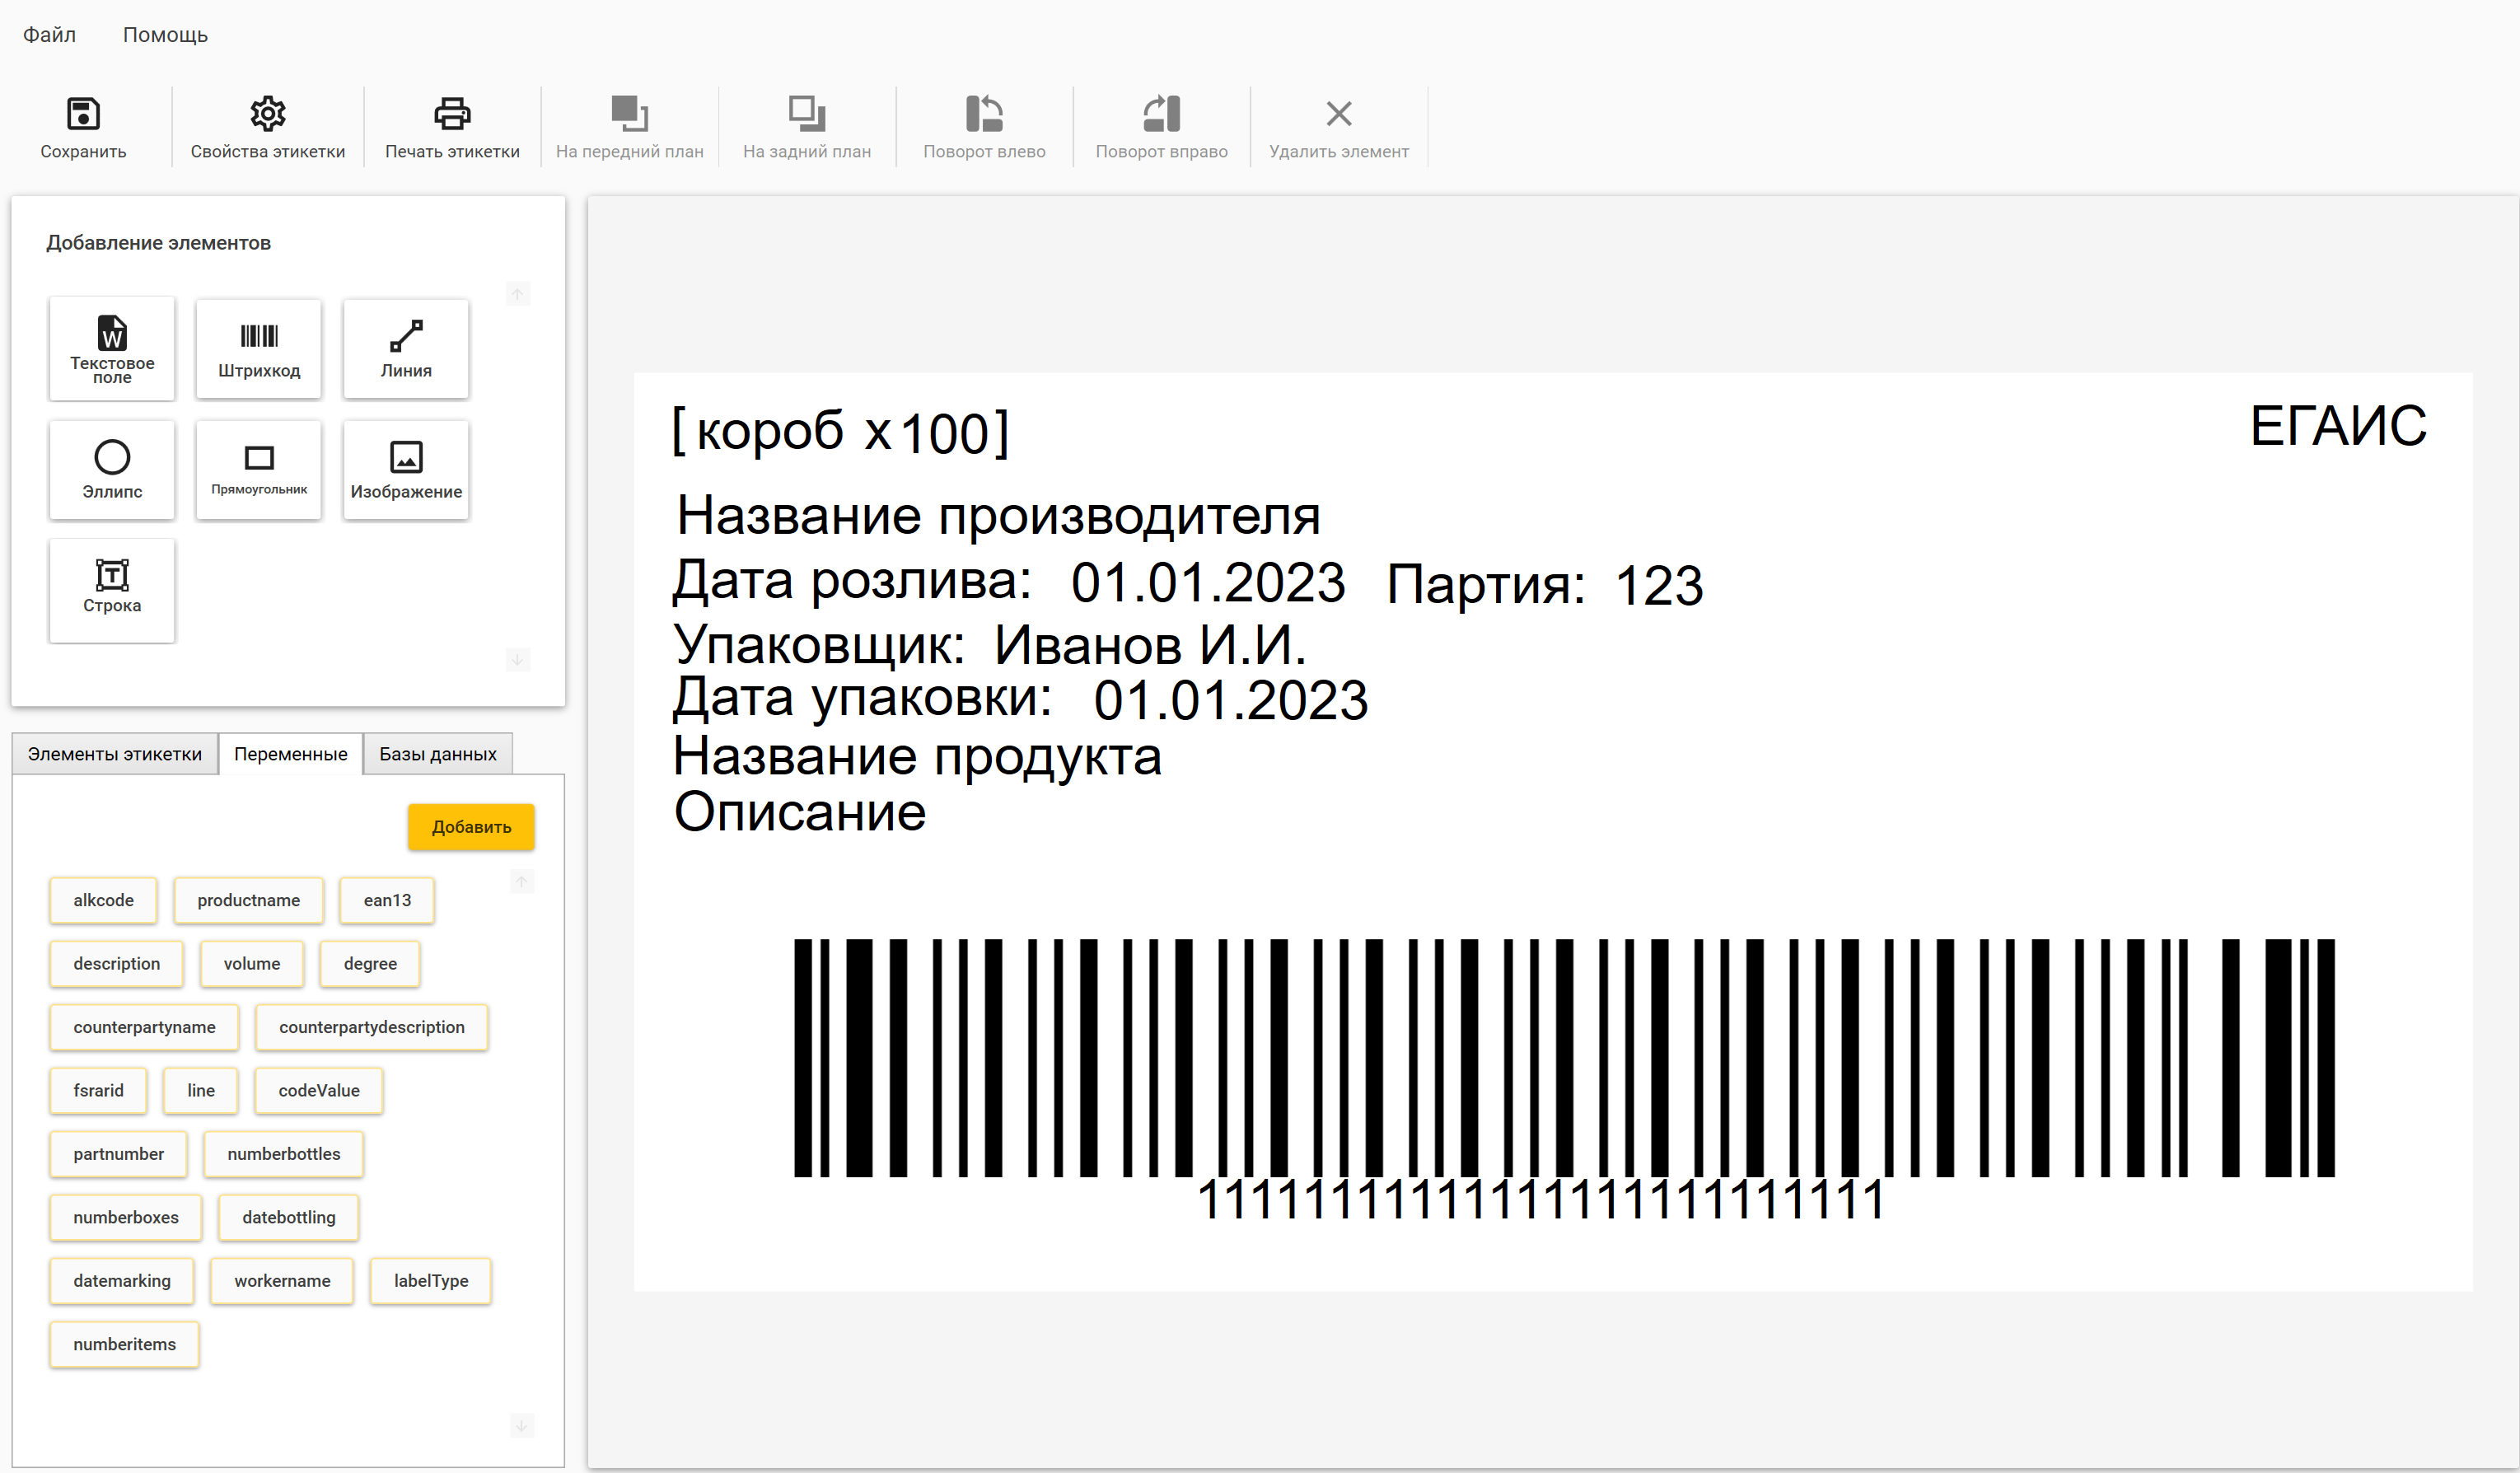Image resolution: width=2520 pixels, height=1473 pixels.
Task: Switch to the Элементы этикетки tab
Action: point(115,754)
